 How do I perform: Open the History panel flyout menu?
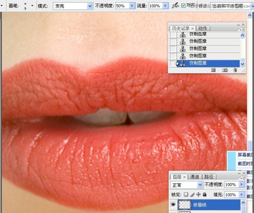(x=243, y=30)
